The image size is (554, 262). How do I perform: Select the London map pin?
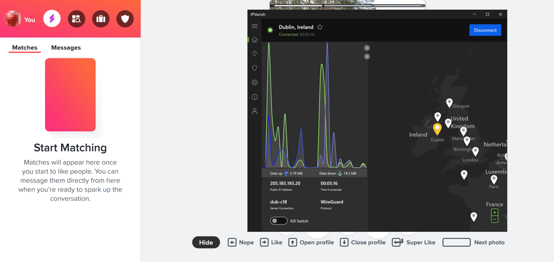(x=476, y=152)
